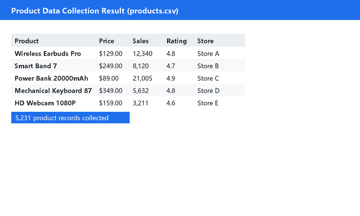Screen dimensions: 360x216
Task: Click HD Webcam 1080P product name
Action: 45,103
